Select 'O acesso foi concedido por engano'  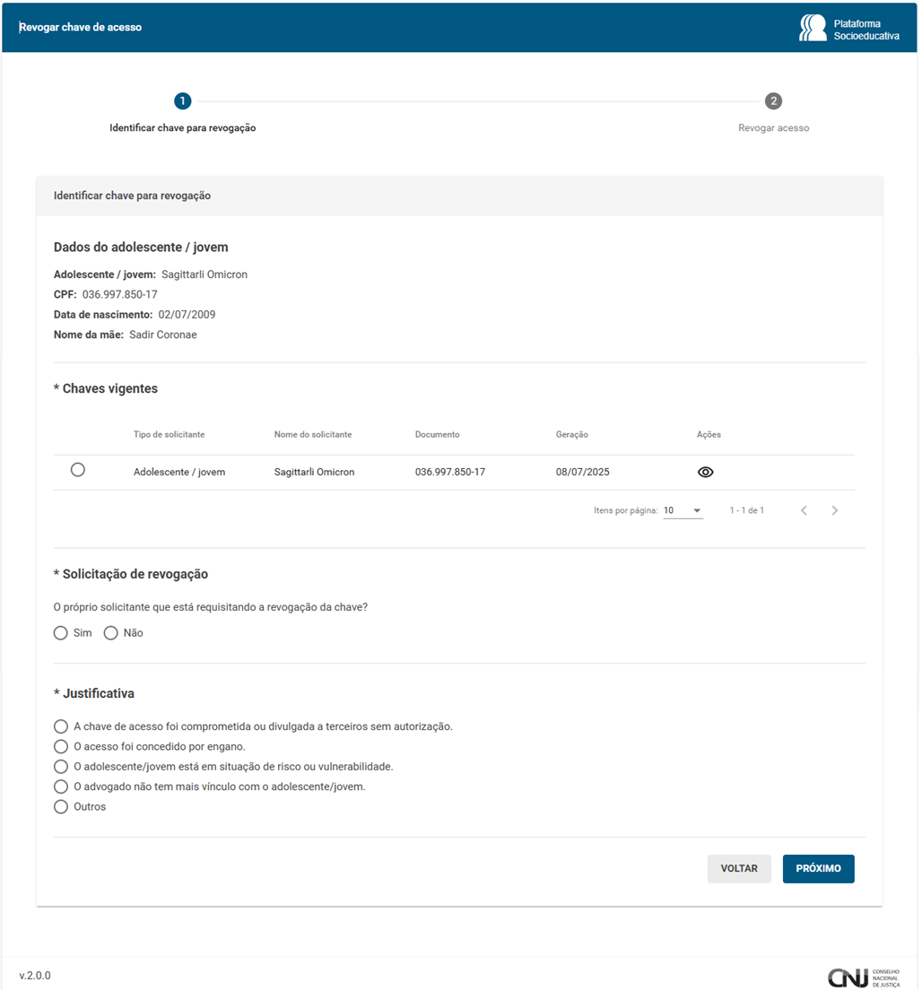[61, 746]
